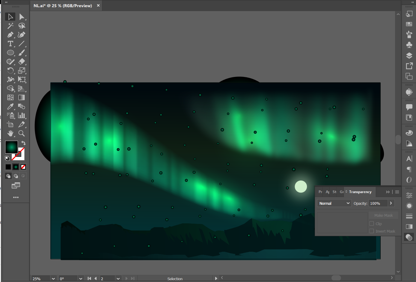Choose the Line Segment tool
The width and height of the screenshot is (416, 282).
[x=22, y=44]
